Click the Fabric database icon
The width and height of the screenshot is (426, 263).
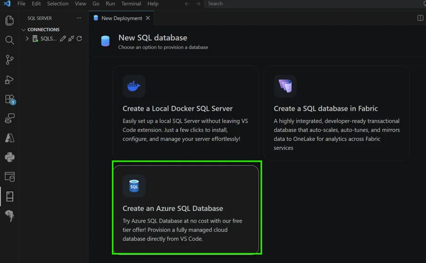285,86
